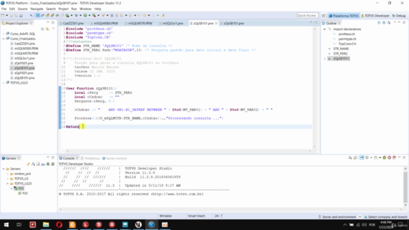This screenshot has width=409, height=230.
Task: Click the green icon in Console toolbar
Action: [x=385, y=158]
